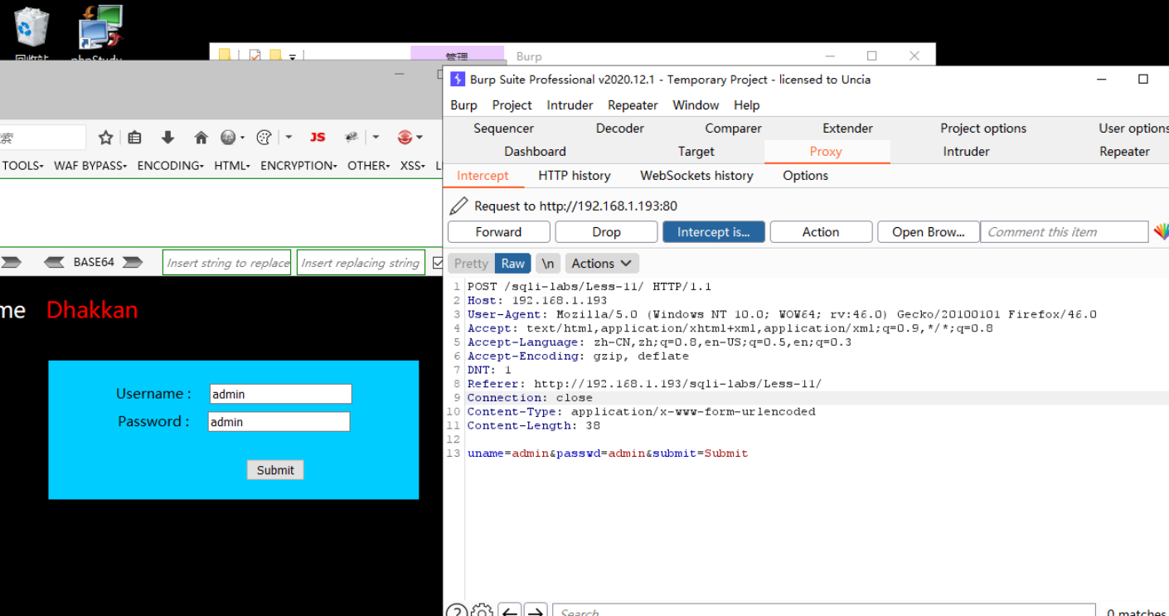The width and height of the screenshot is (1169, 616).
Task: Open the HTML dropdown in HackBar
Action: (x=232, y=166)
